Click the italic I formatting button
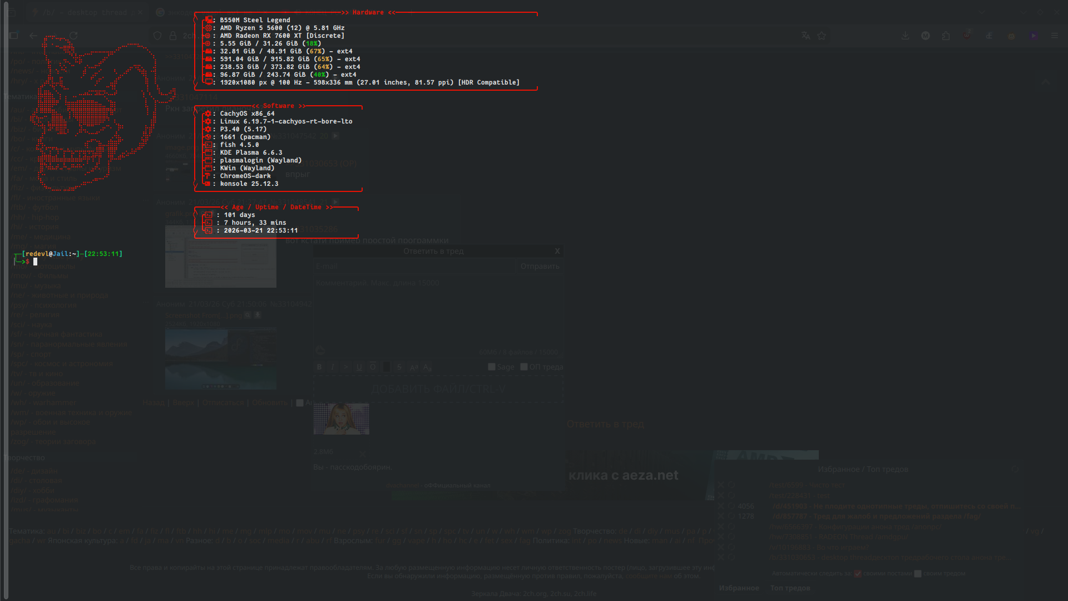 click(333, 367)
